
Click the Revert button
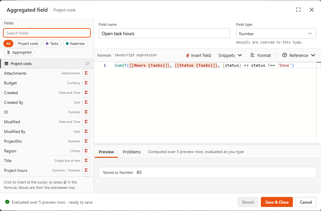tap(248, 202)
